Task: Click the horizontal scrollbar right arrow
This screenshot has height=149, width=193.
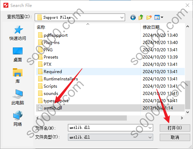Action: 182,118
